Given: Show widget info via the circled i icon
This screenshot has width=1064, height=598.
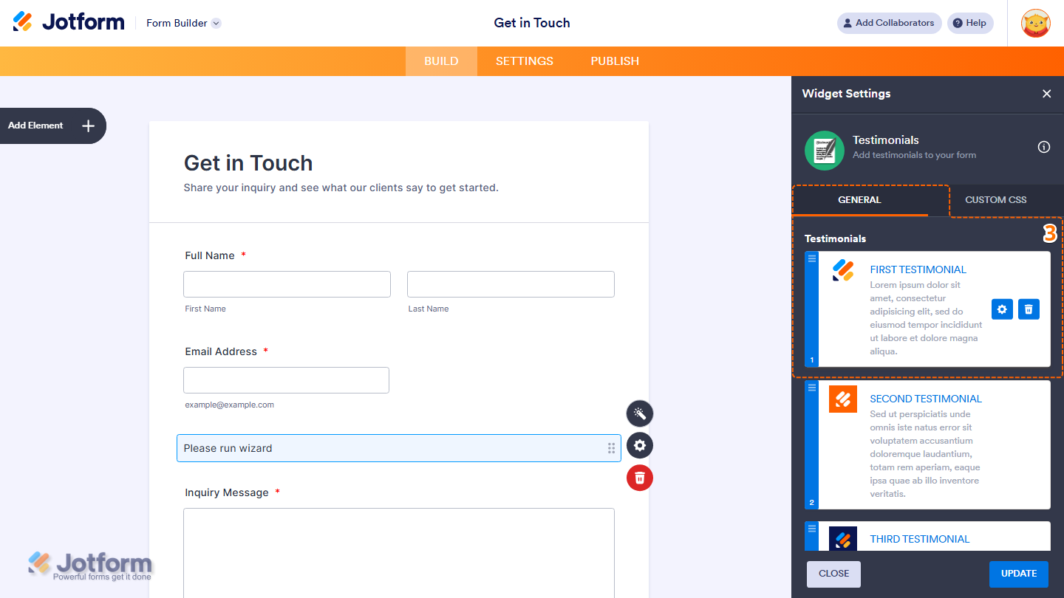Looking at the screenshot, I should pos(1044,147).
